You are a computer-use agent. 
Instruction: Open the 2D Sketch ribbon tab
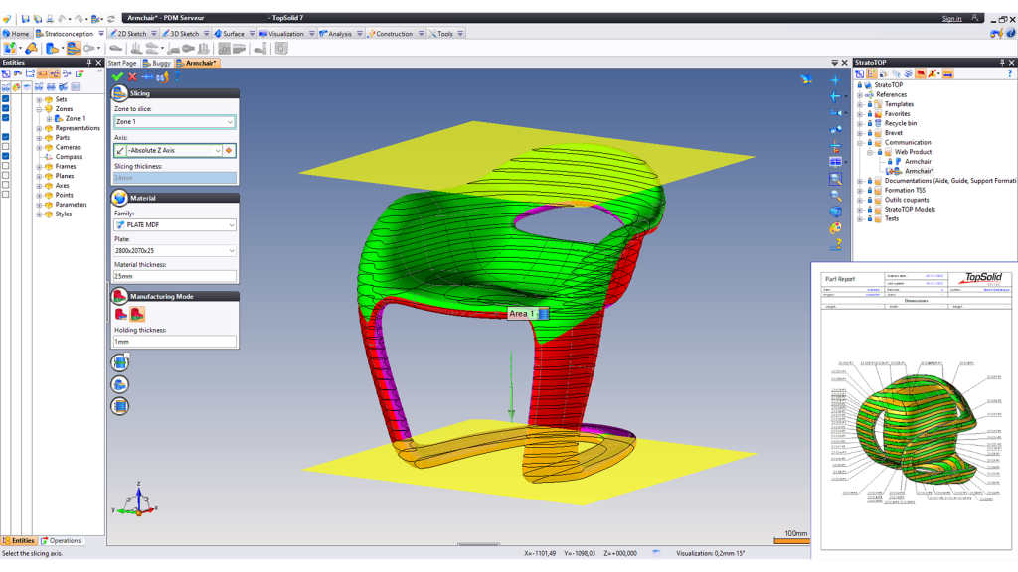[x=132, y=33]
